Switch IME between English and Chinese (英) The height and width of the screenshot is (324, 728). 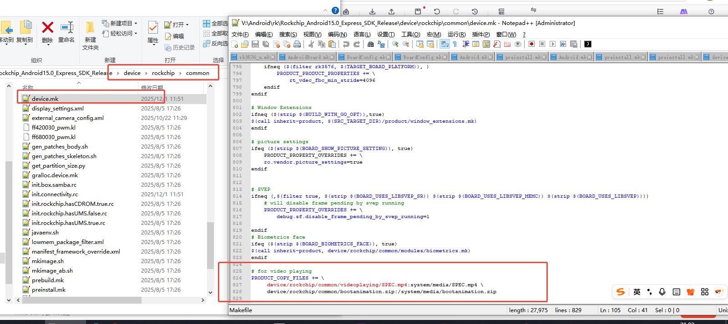(637, 292)
